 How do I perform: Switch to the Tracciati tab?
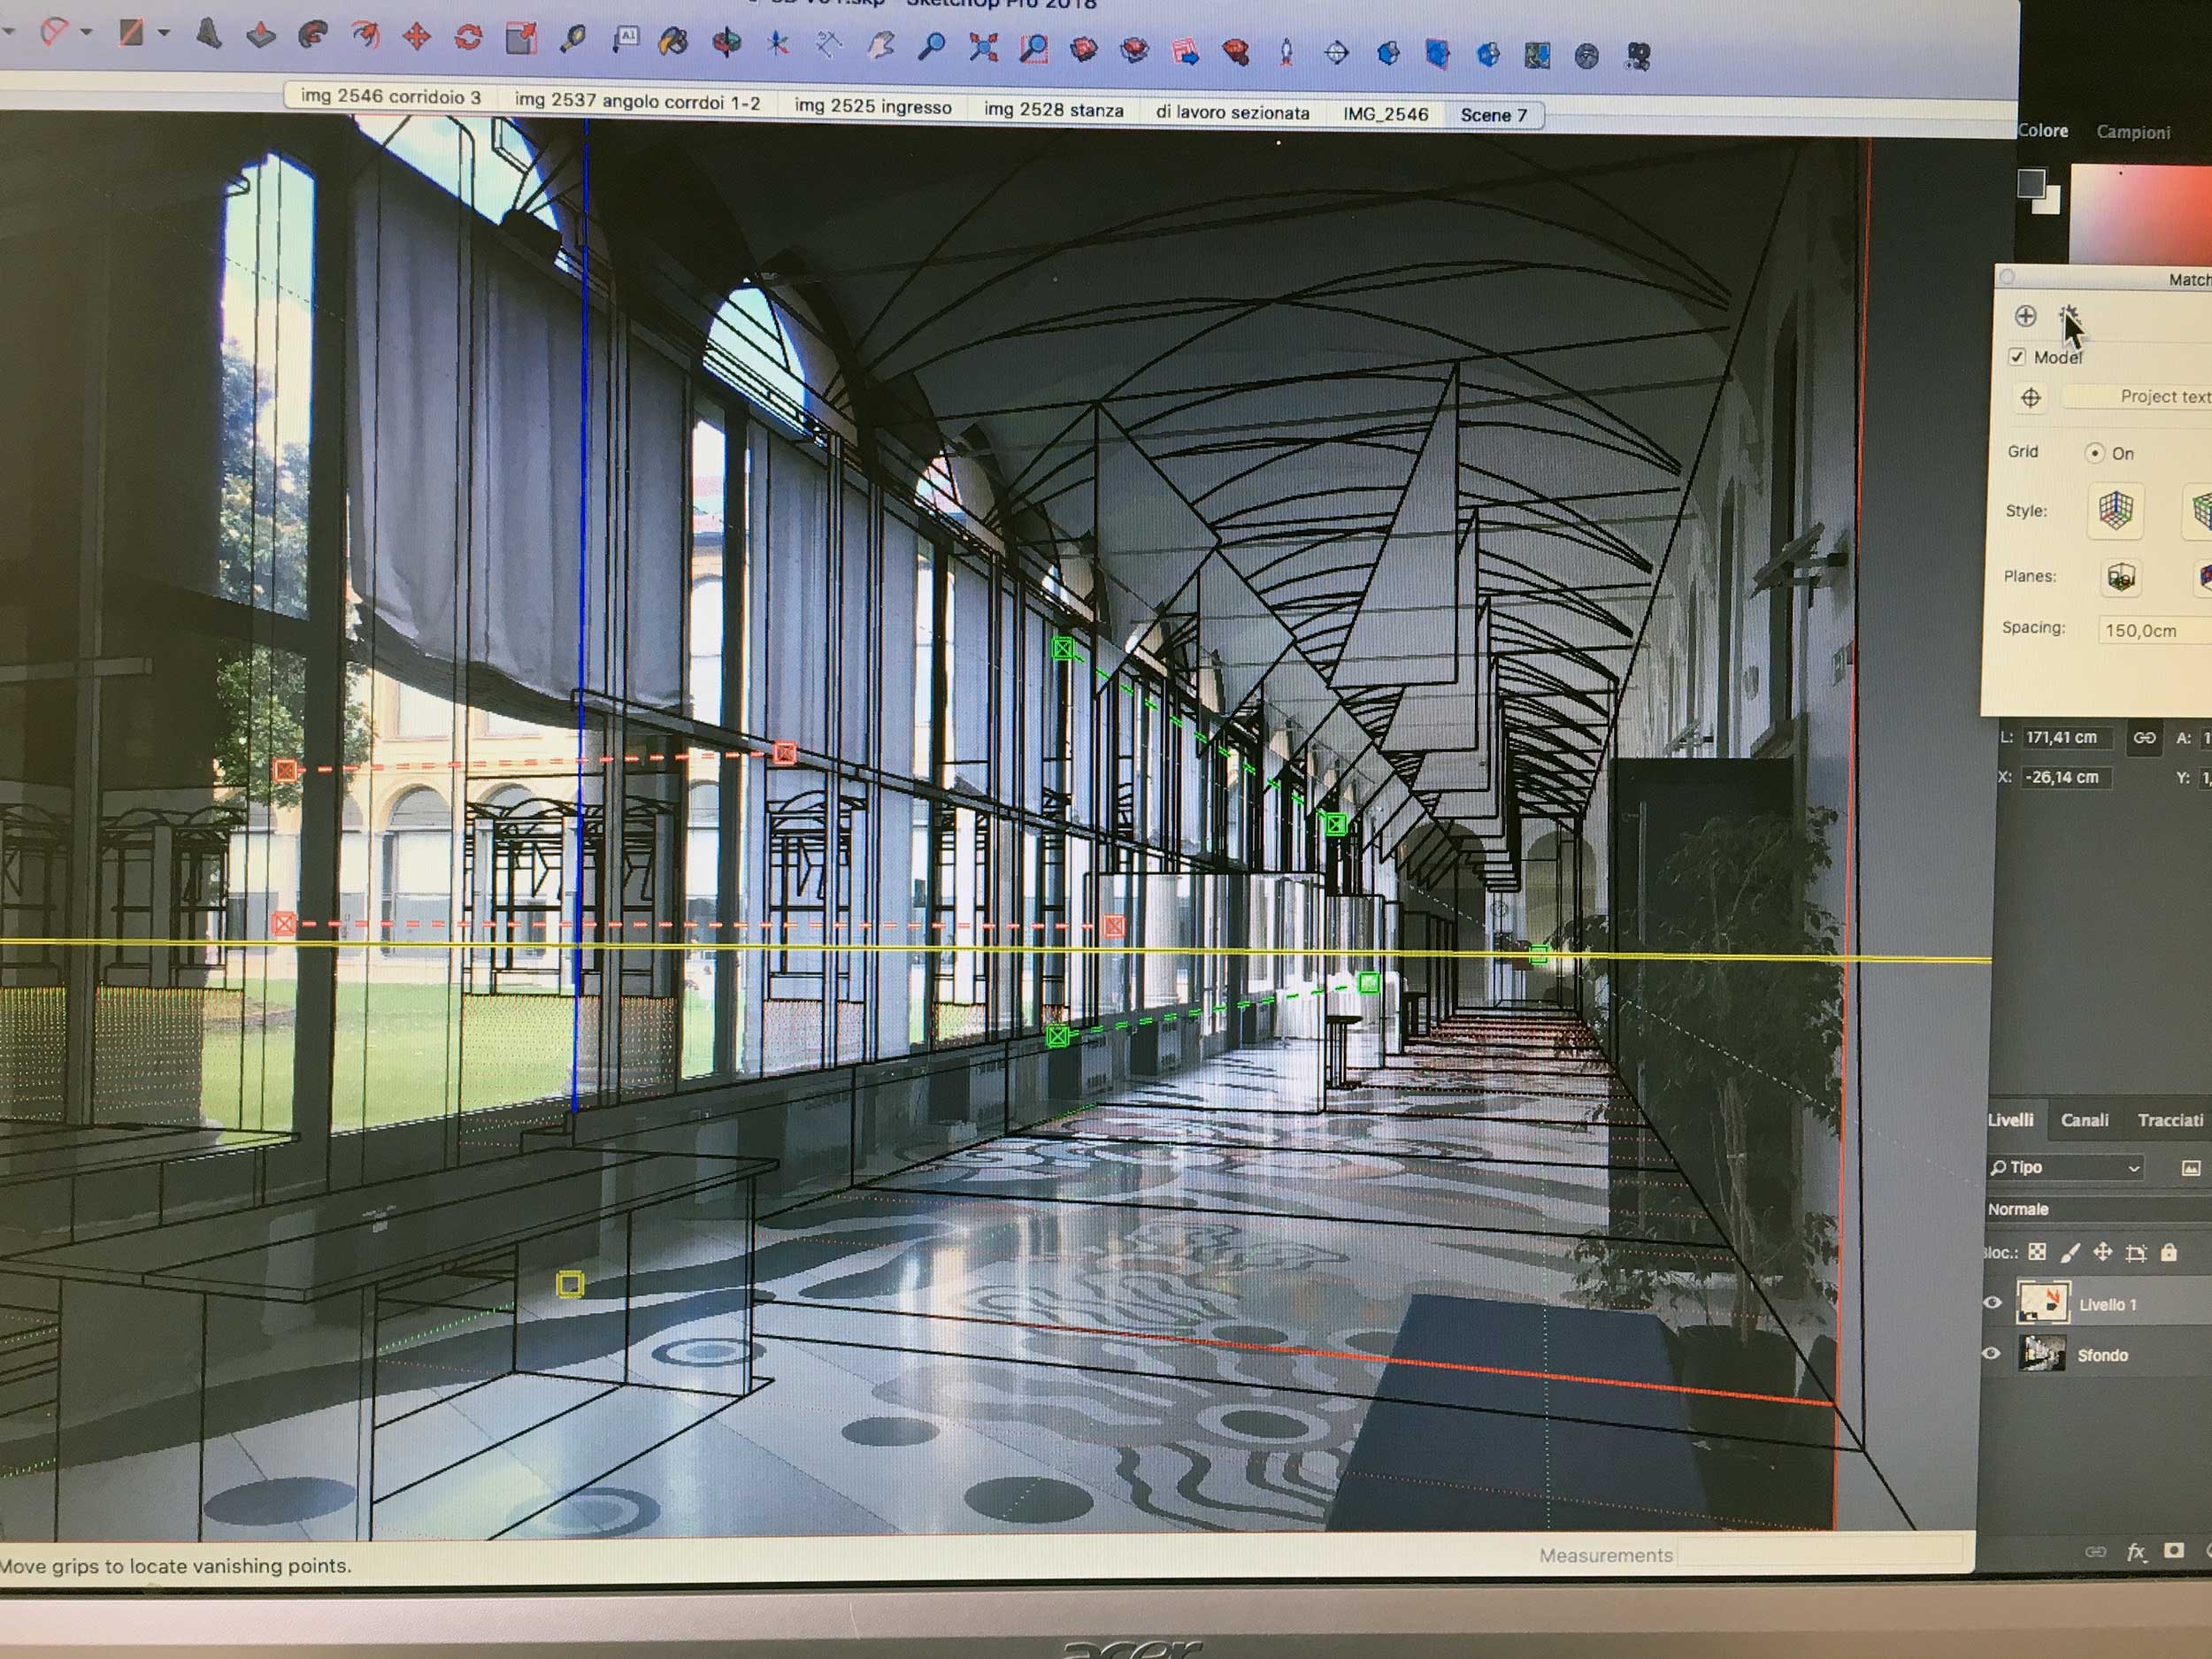pyautogui.click(x=2170, y=1120)
